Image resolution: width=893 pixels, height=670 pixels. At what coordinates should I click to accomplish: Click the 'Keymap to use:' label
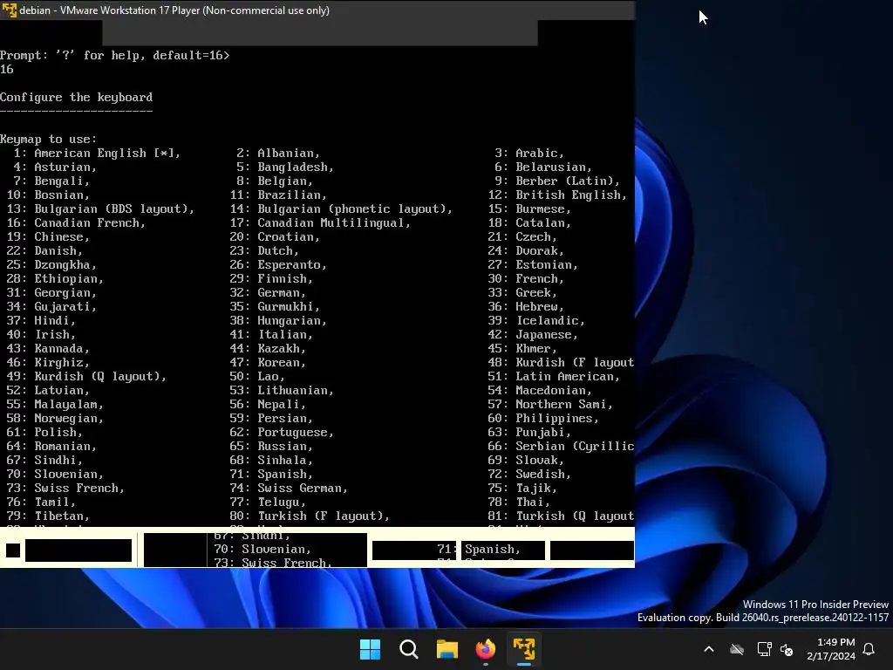(49, 139)
